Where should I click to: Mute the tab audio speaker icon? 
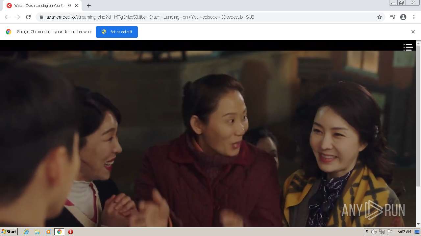point(69,6)
